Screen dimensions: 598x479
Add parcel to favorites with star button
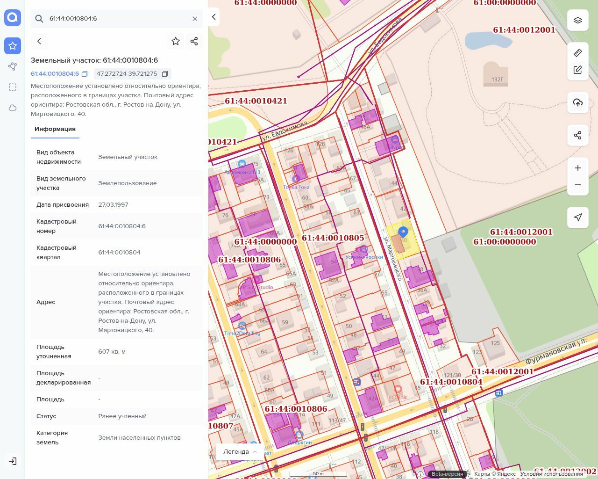pos(176,41)
